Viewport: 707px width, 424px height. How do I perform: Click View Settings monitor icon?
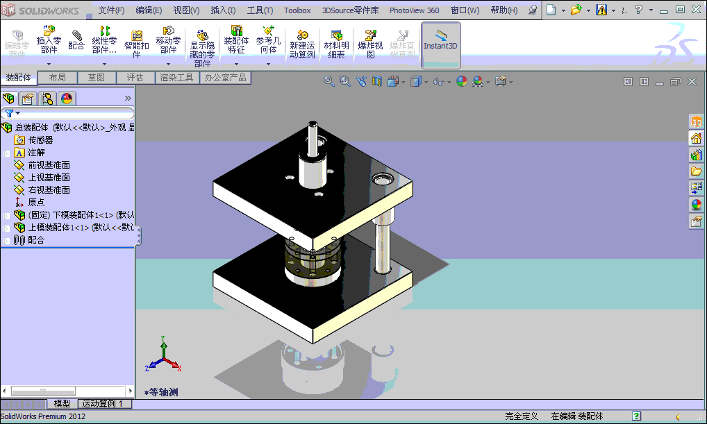[x=501, y=81]
